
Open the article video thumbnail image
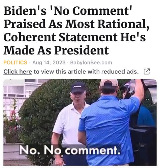click(80, 122)
